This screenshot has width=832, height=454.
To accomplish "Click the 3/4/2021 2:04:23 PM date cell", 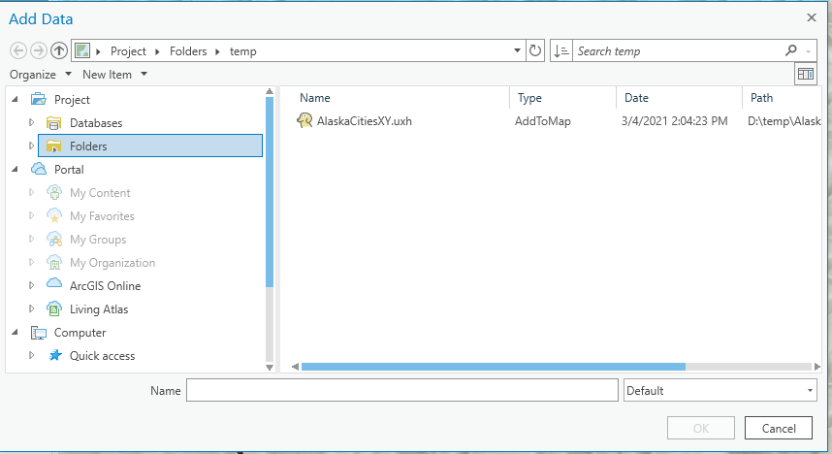I will pos(674,121).
